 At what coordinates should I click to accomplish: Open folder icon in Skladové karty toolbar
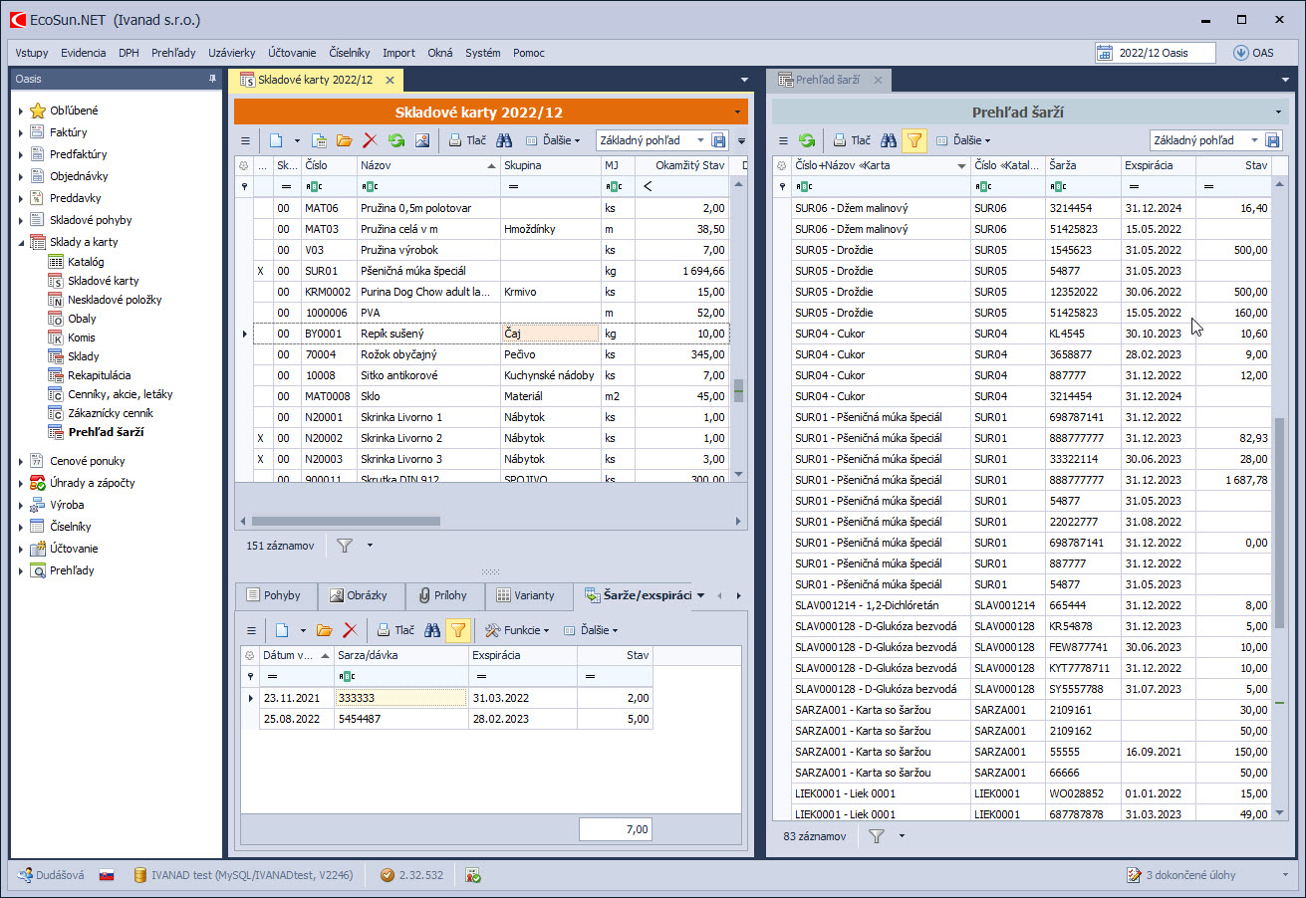tap(344, 141)
